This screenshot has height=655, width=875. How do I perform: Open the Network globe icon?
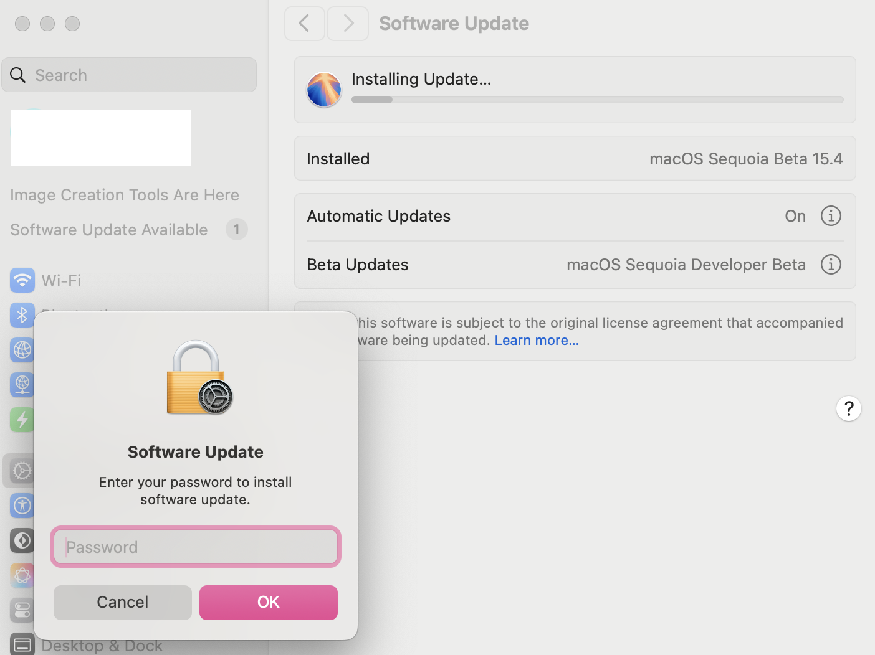click(x=22, y=350)
